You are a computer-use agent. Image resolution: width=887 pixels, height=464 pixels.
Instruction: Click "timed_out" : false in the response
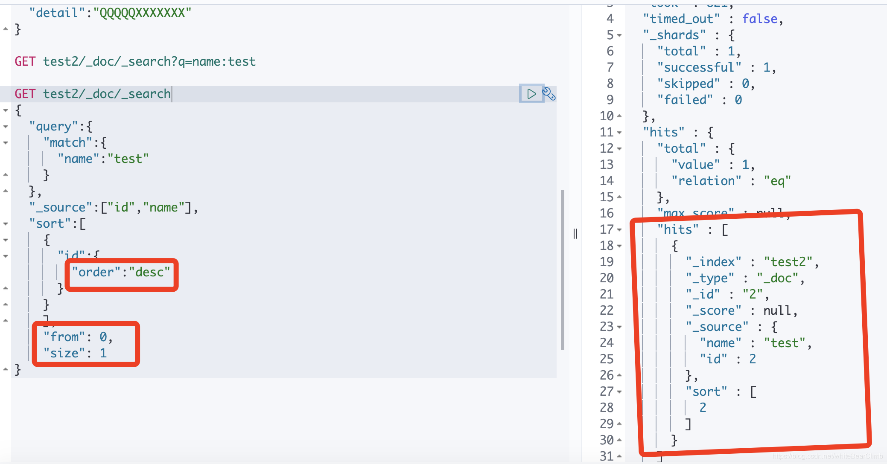[713, 19]
